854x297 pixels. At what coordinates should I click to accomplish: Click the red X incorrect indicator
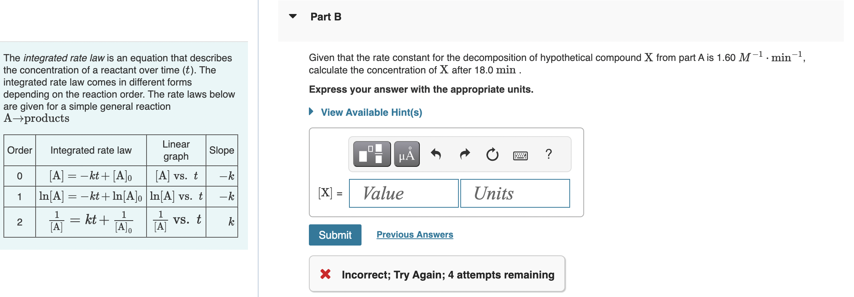[325, 275]
